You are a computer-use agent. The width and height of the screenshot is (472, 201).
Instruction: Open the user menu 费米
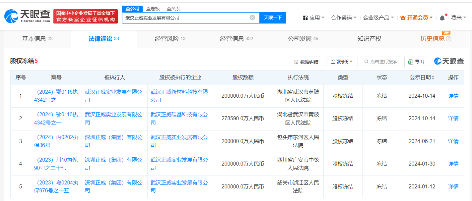click(x=458, y=18)
